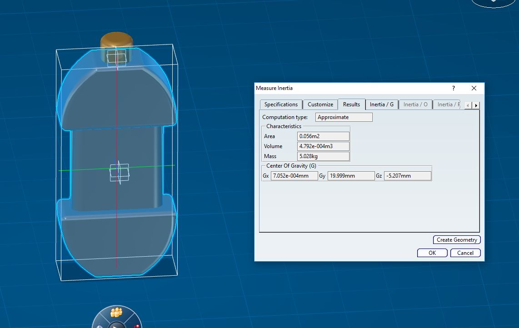Click the Volume value field
This screenshot has width=519, height=328.
[x=323, y=146]
